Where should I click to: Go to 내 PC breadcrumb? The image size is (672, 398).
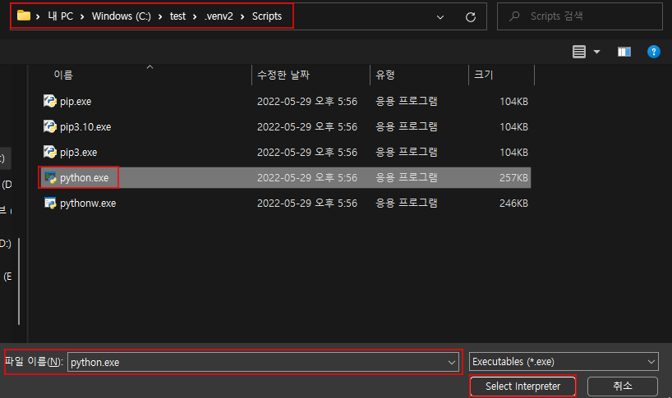(61, 16)
